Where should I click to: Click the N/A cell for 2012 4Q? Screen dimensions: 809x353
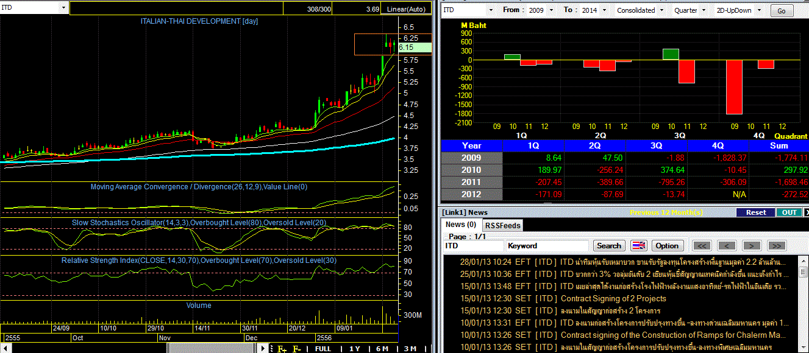(718, 194)
